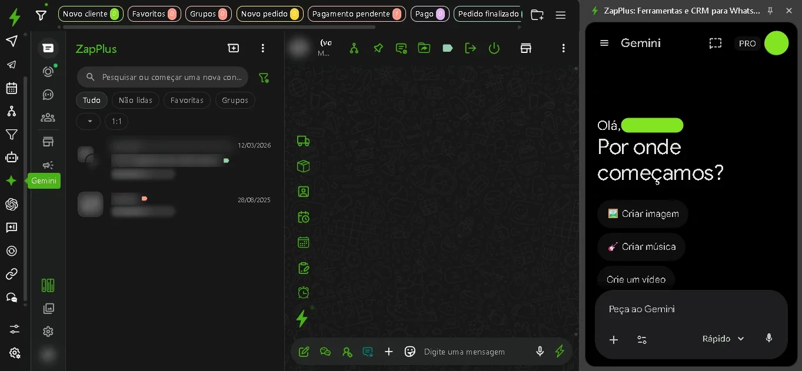The image size is (802, 371).
Task: Select the Chats icon in WhatsApp navigation
Action: tap(48, 48)
